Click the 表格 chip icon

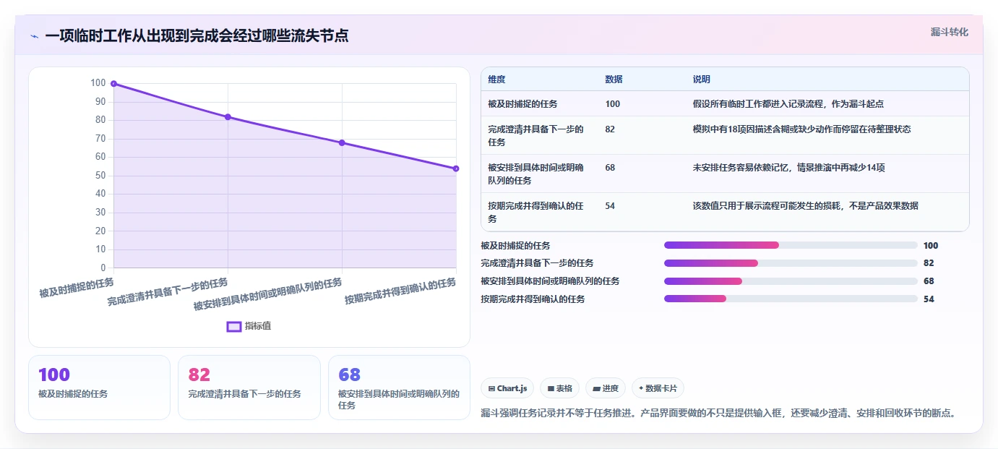(551, 389)
